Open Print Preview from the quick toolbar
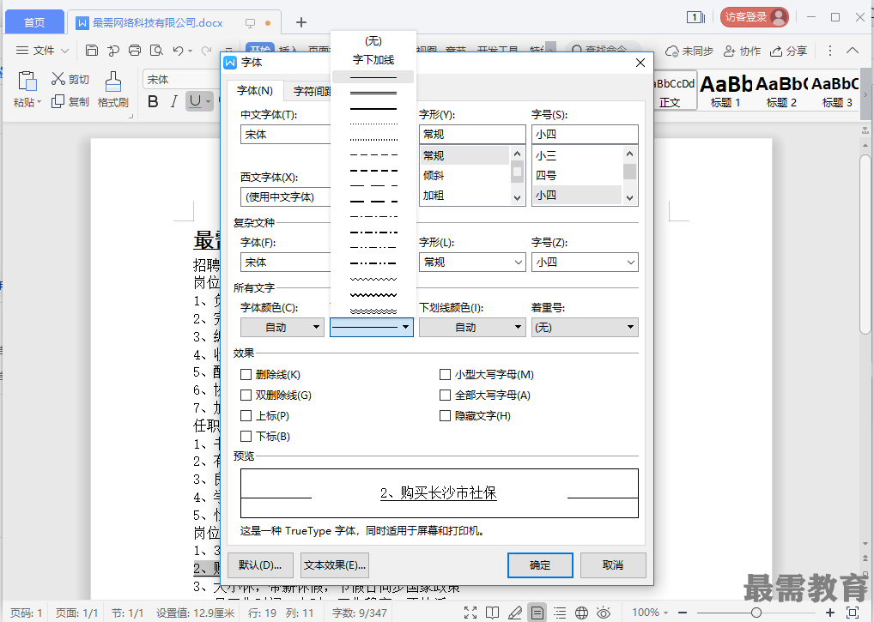This screenshot has width=874, height=622. (156, 51)
